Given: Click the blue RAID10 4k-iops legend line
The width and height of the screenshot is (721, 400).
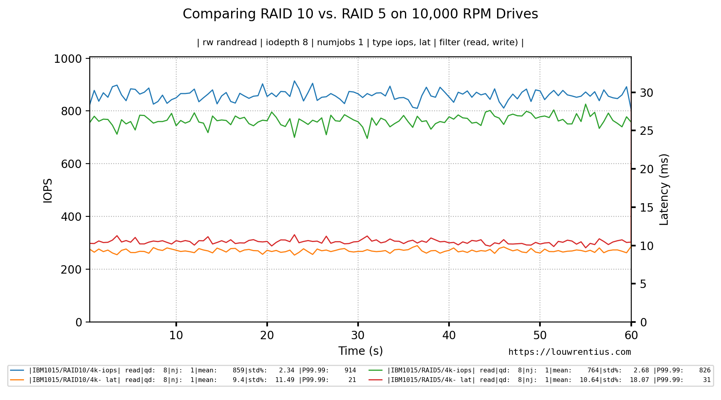Looking at the screenshot, I should (17, 370).
